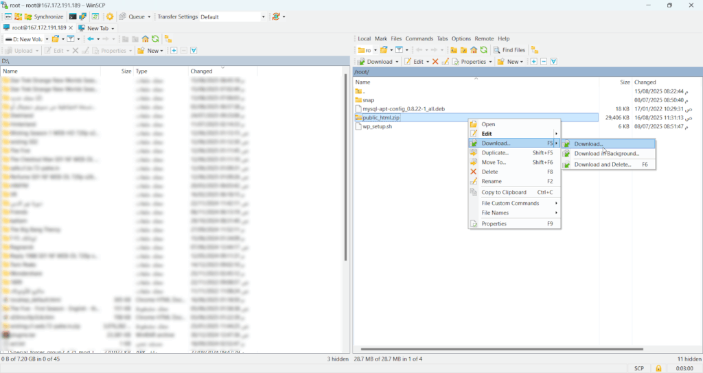Image resolution: width=703 pixels, height=373 pixels.
Task: Select Download and Delete submenu option
Action: [x=602, y=165]
